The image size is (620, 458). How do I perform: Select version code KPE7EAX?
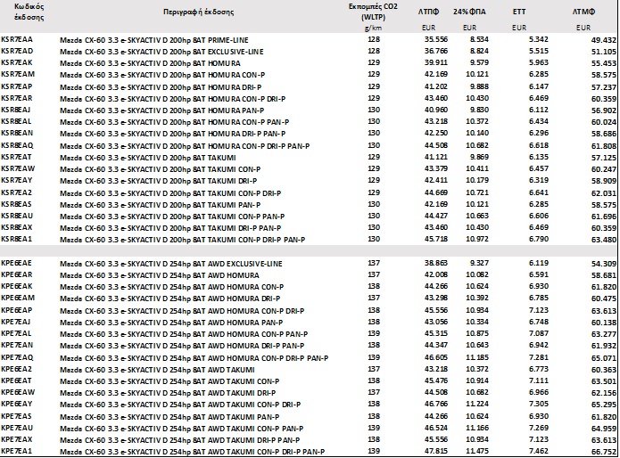(17, 439)
